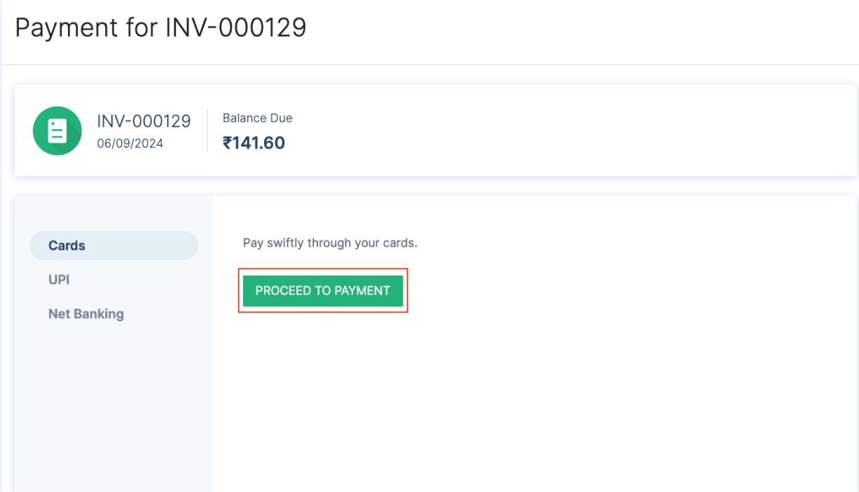Click the Balance Due label
The width and height of the screenshot is (859, 492).
click(x=257, y=118)
